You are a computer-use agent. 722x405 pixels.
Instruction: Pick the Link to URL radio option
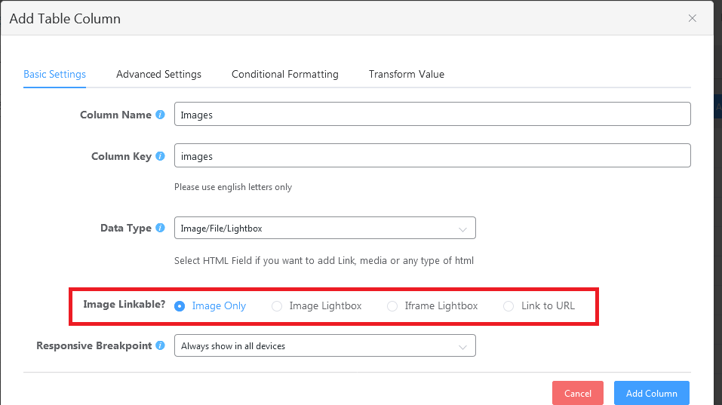508,306
